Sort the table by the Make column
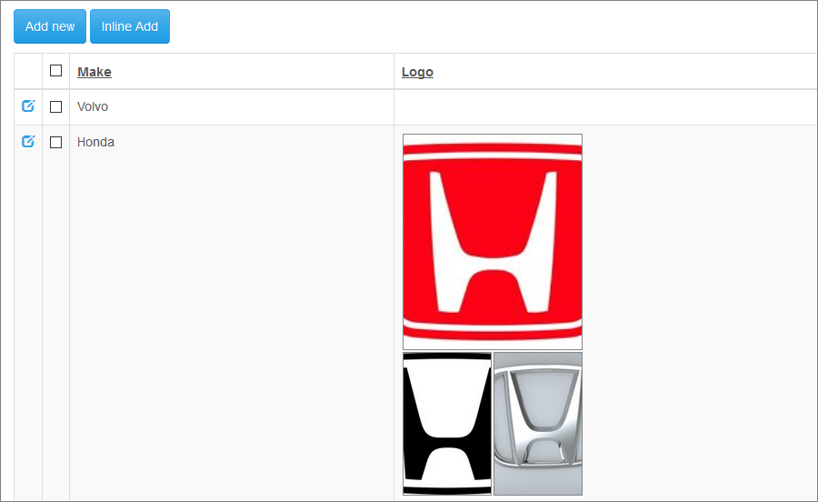 (x=95, y=72)
